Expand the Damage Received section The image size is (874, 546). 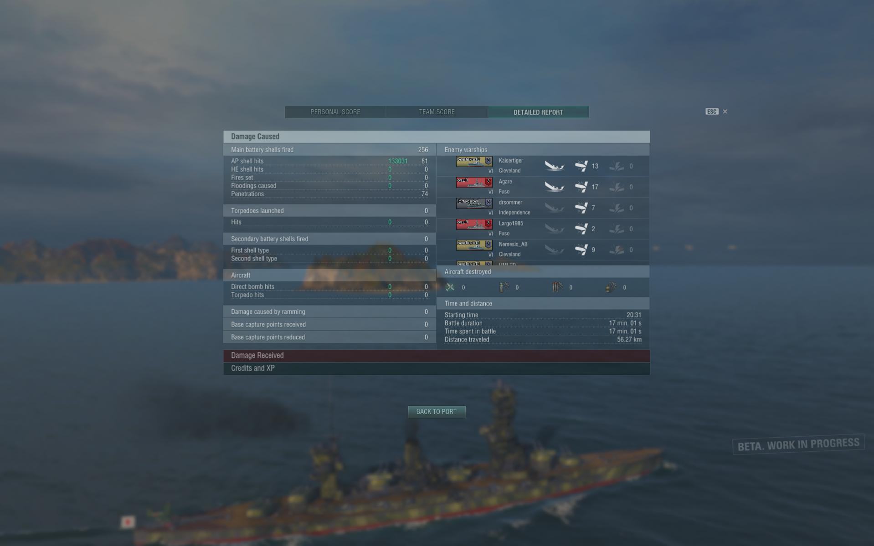click(x=437, y=356)
